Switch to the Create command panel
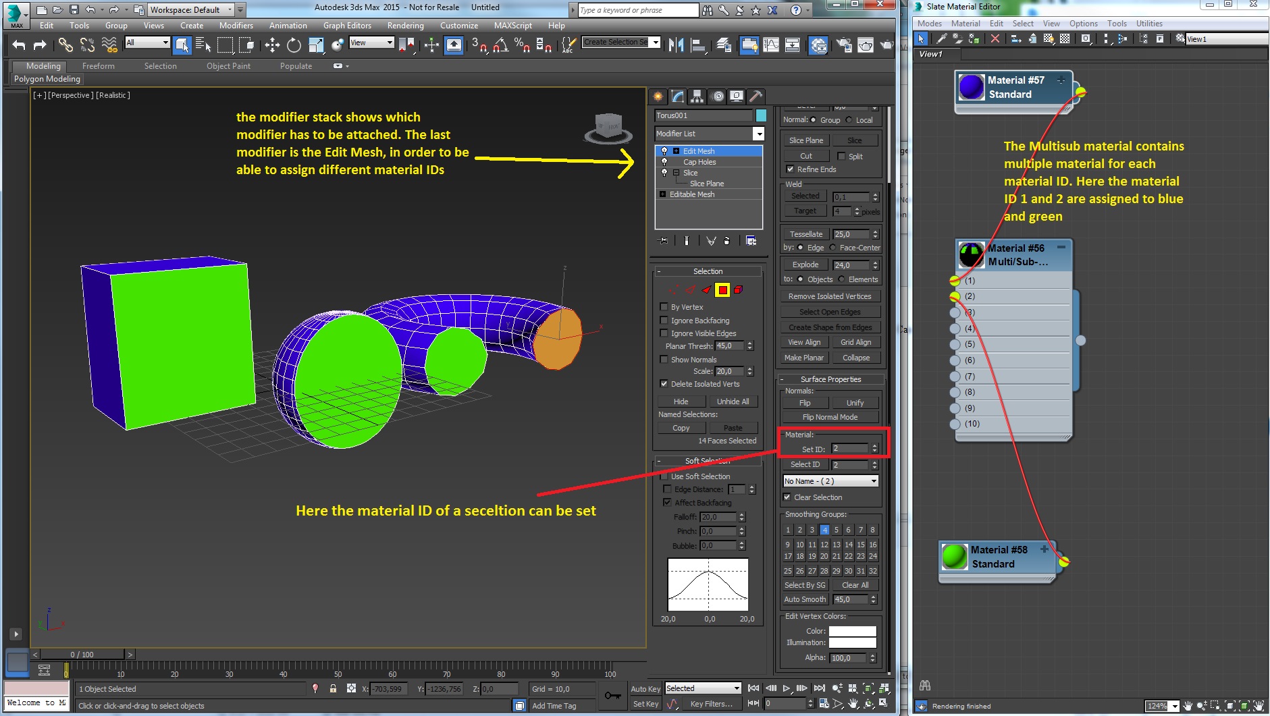 (658, 97)
